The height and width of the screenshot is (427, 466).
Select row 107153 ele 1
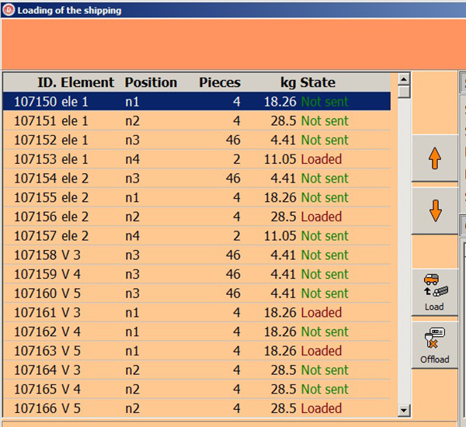(196, 159)
